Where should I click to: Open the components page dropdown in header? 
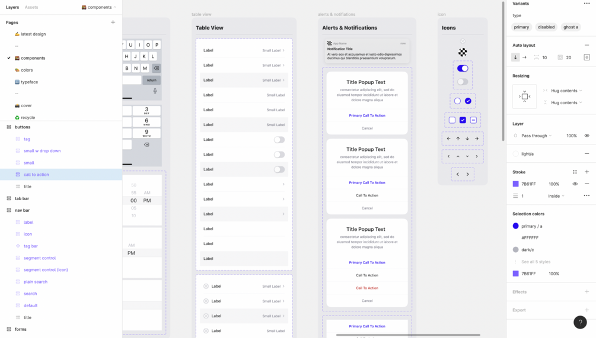[x=99, y=7]
